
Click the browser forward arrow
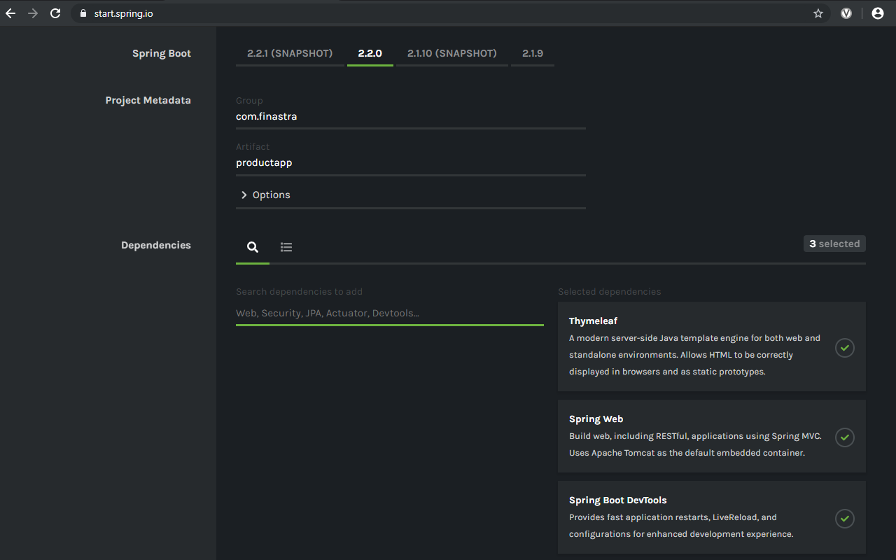click(33, 13)
